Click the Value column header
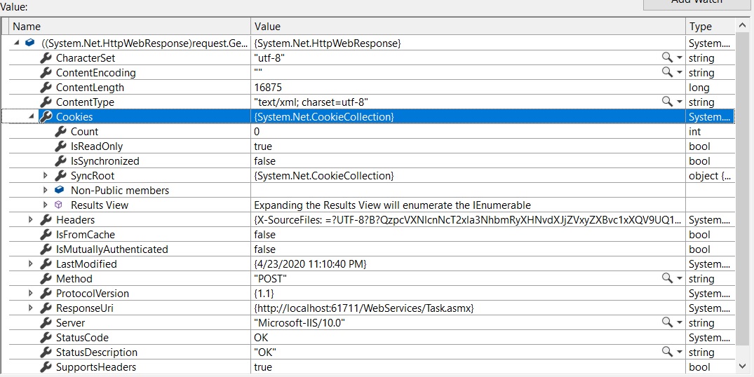The width and height of the screenshot is (754, 377). point(466,27)
